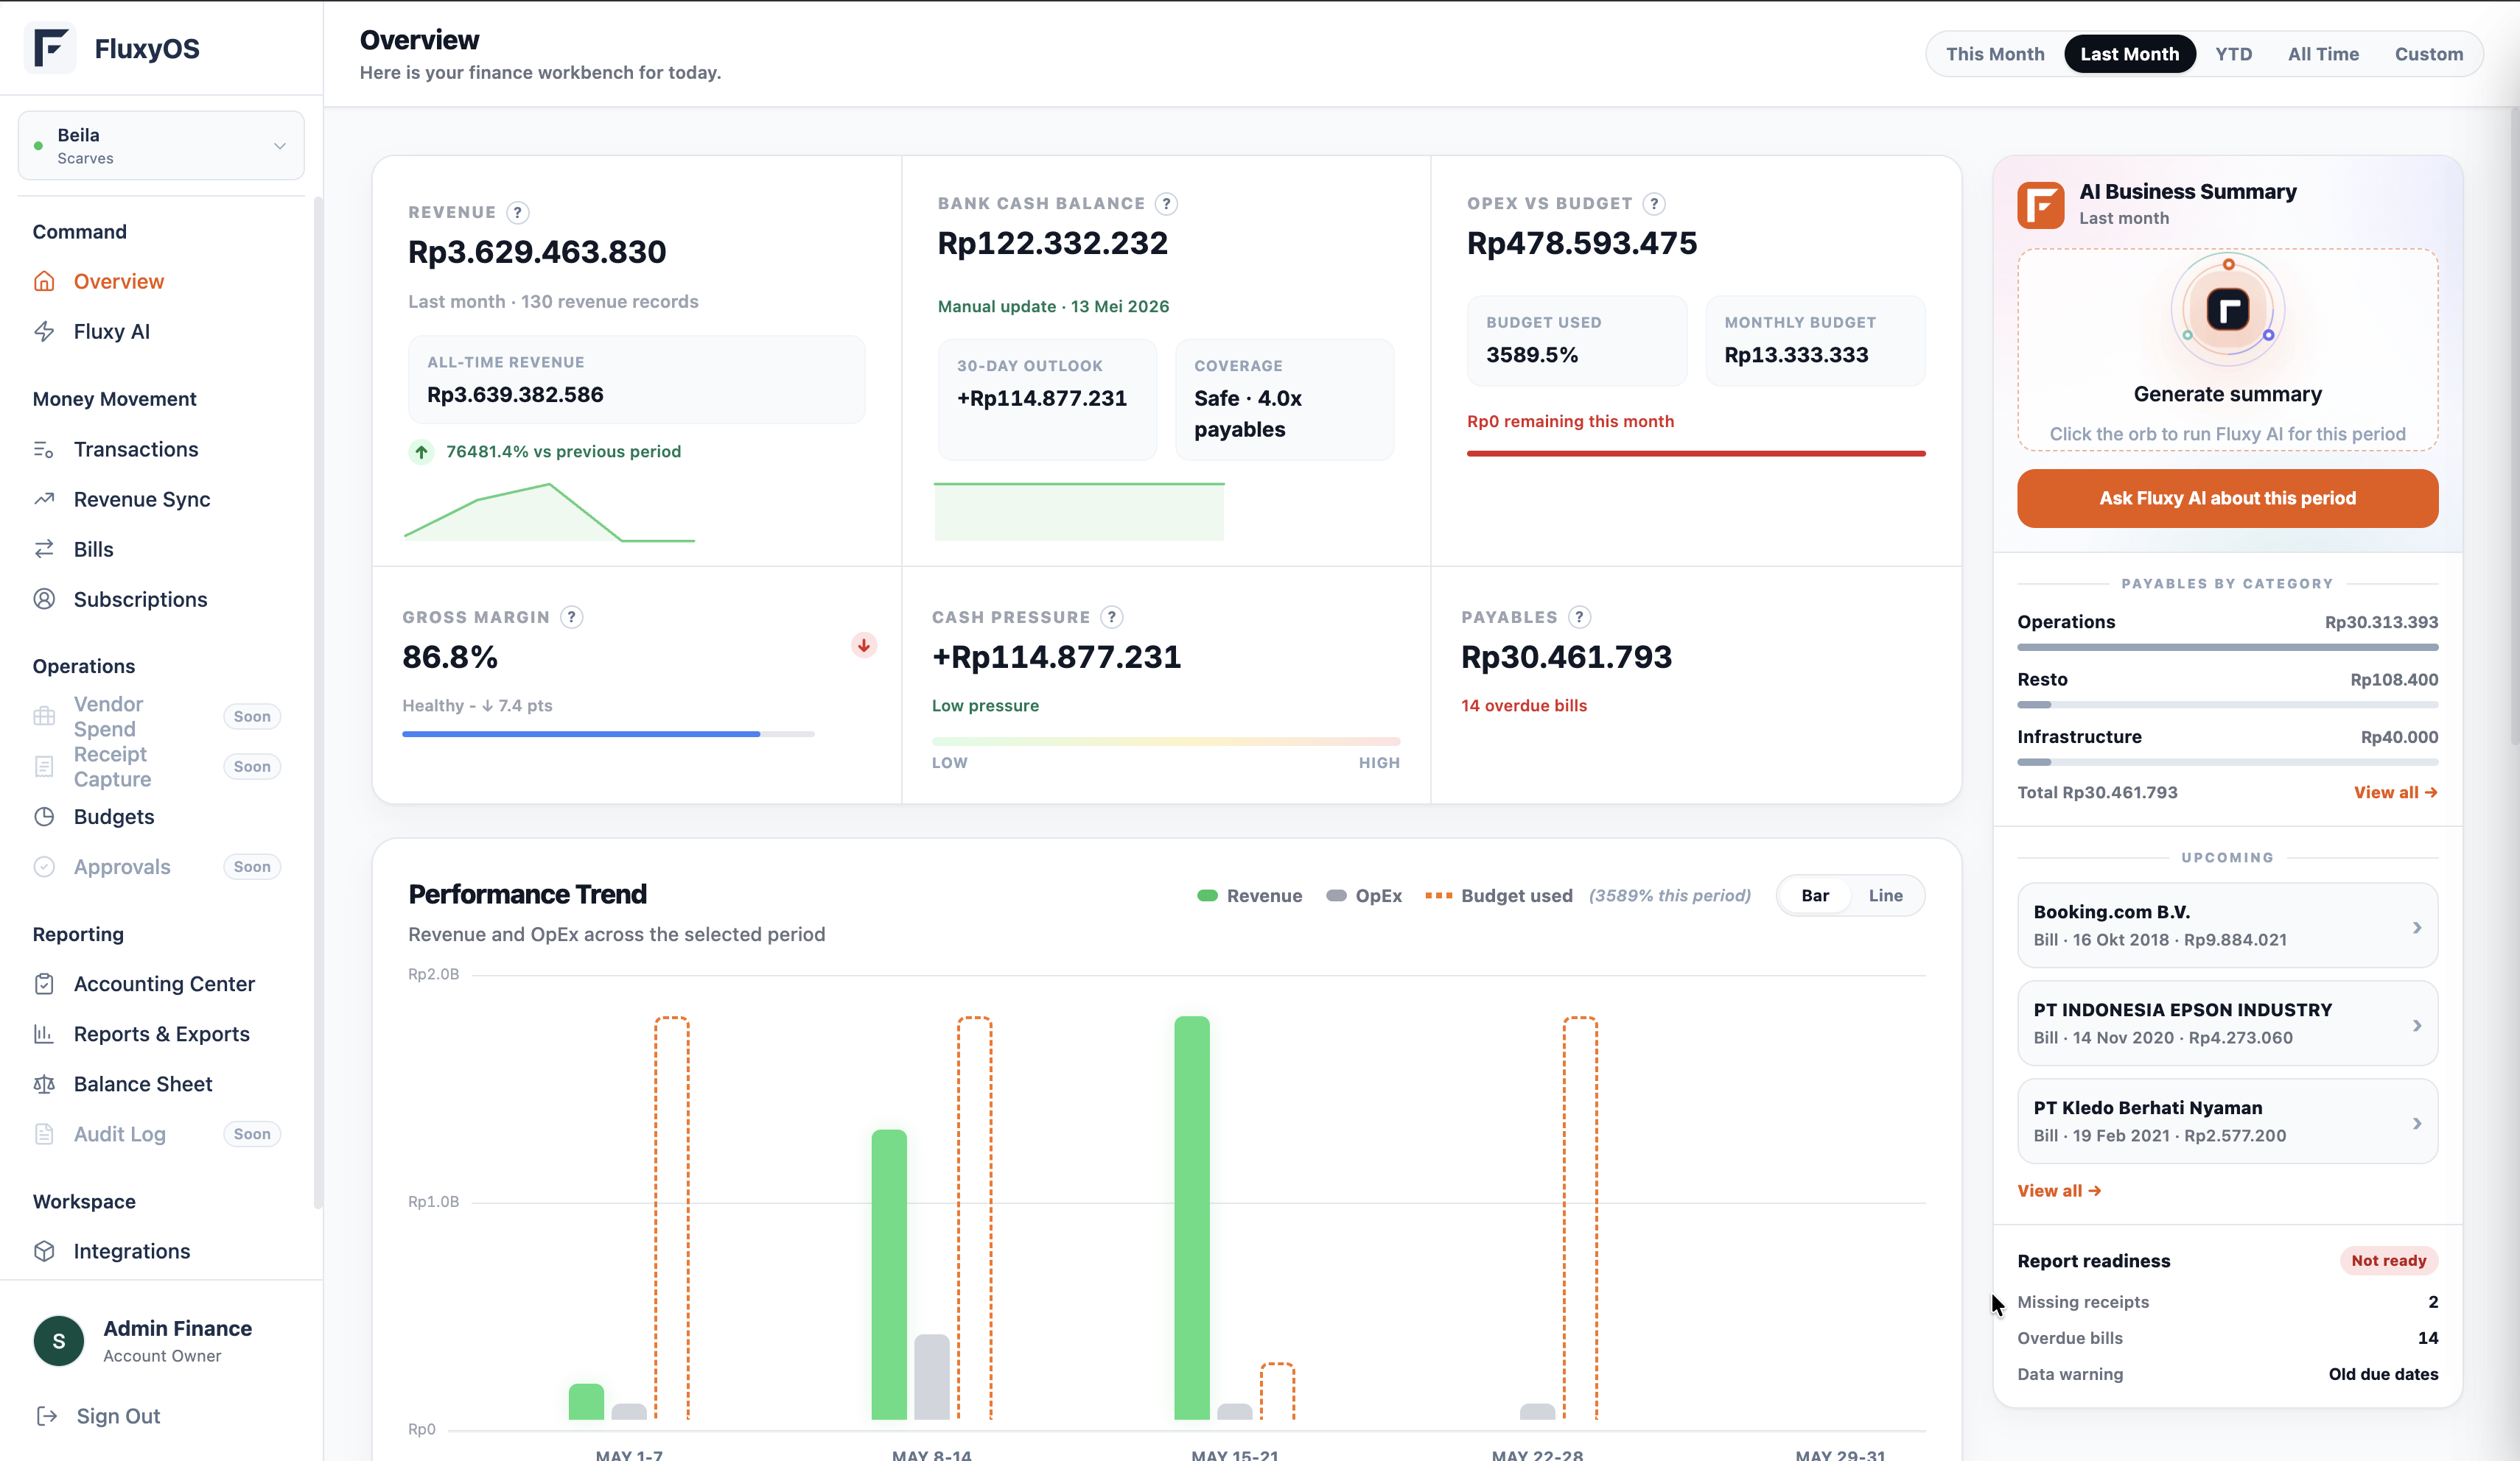Click the revenue sparkline chart

(549, 513)
